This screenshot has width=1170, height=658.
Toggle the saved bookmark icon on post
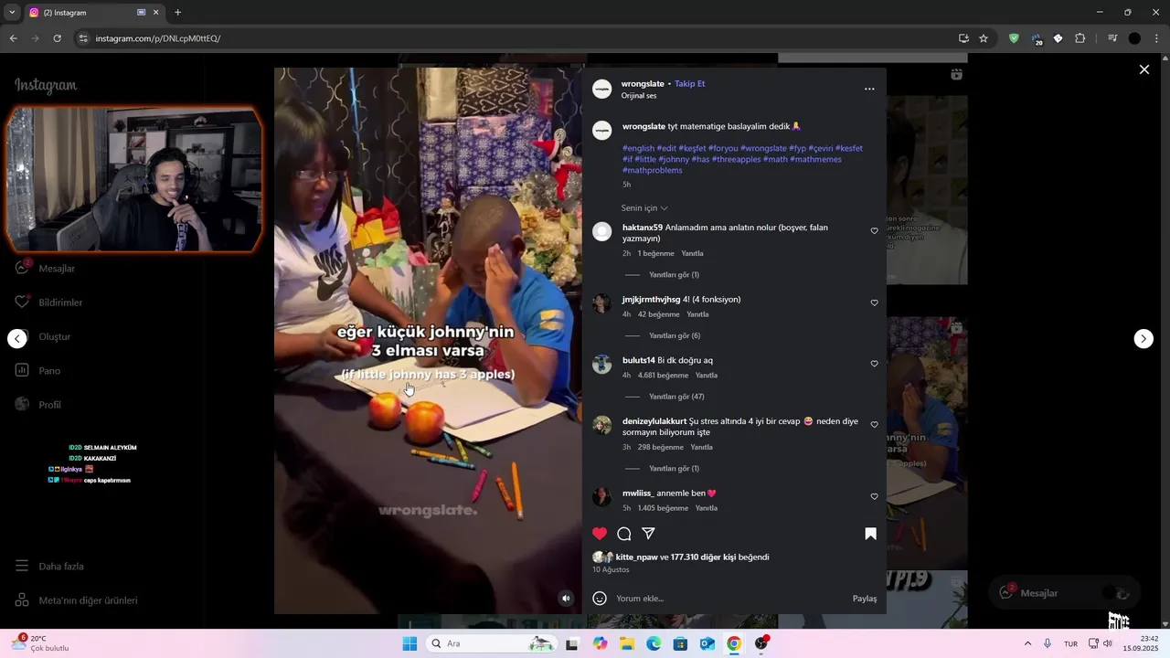[870, 534]
